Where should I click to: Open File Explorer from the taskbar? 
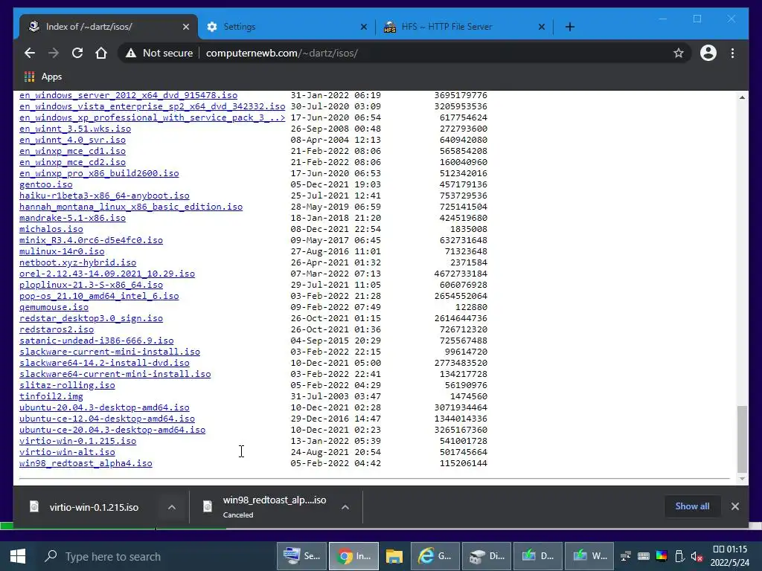(x=394, y=556)
